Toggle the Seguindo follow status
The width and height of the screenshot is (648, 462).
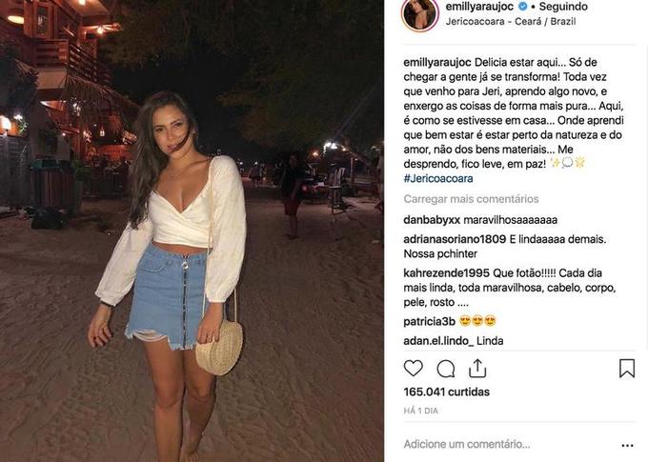(x=563, y=7)
